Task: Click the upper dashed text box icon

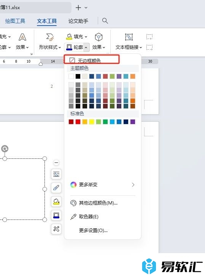Action: click(149, 37)
